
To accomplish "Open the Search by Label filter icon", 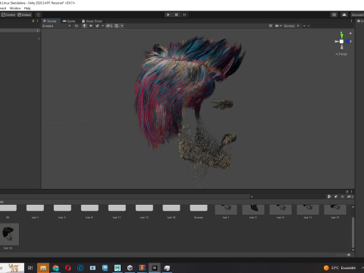I will pyautogui.click(x=336, y=196).
